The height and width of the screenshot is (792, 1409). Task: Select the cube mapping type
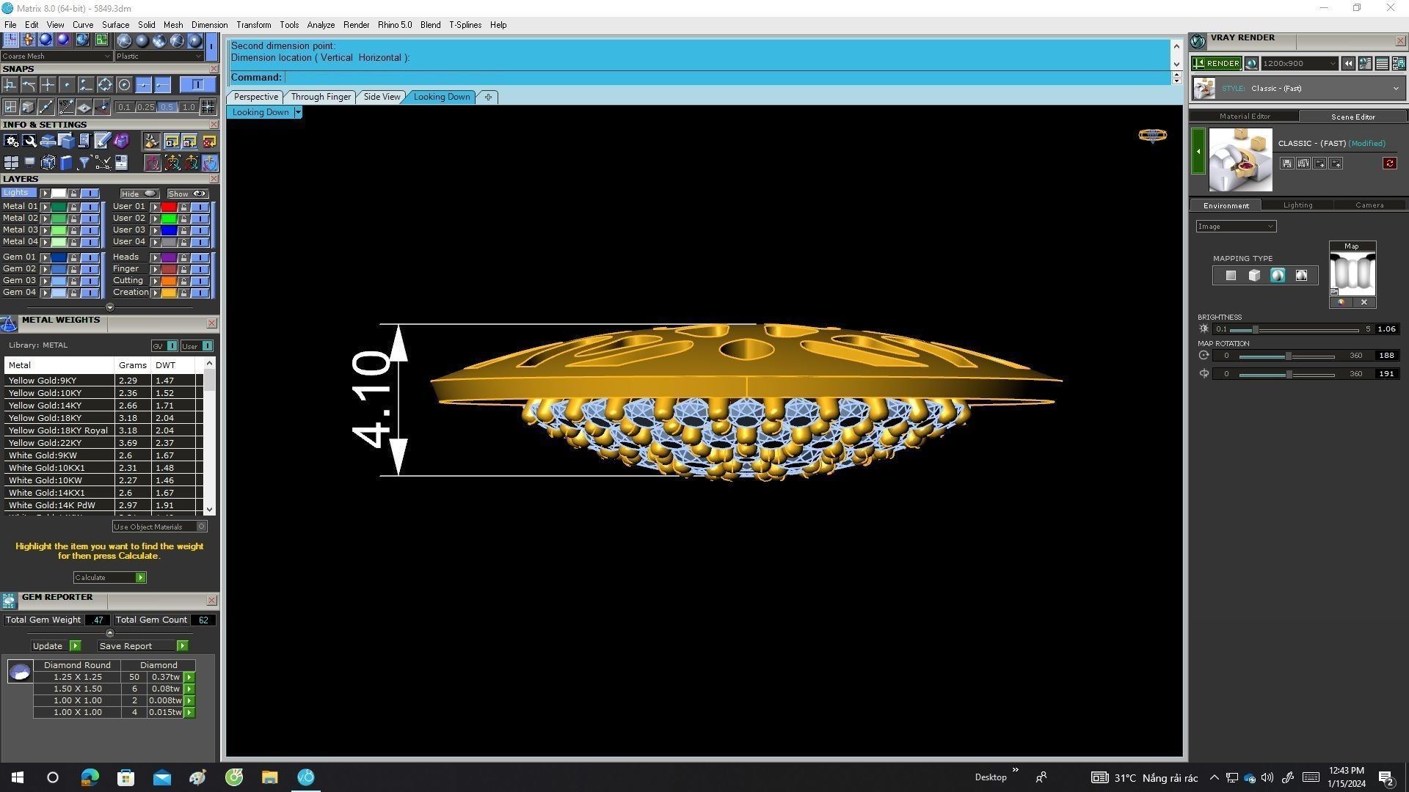pyautogui.click(x=1254, y=276)
